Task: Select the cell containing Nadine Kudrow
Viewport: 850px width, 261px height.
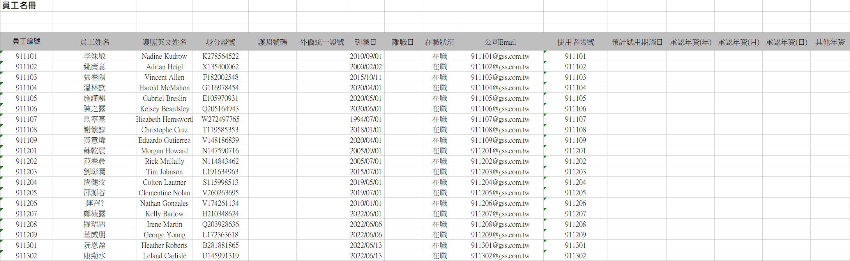Action: (x=164, y=56)
